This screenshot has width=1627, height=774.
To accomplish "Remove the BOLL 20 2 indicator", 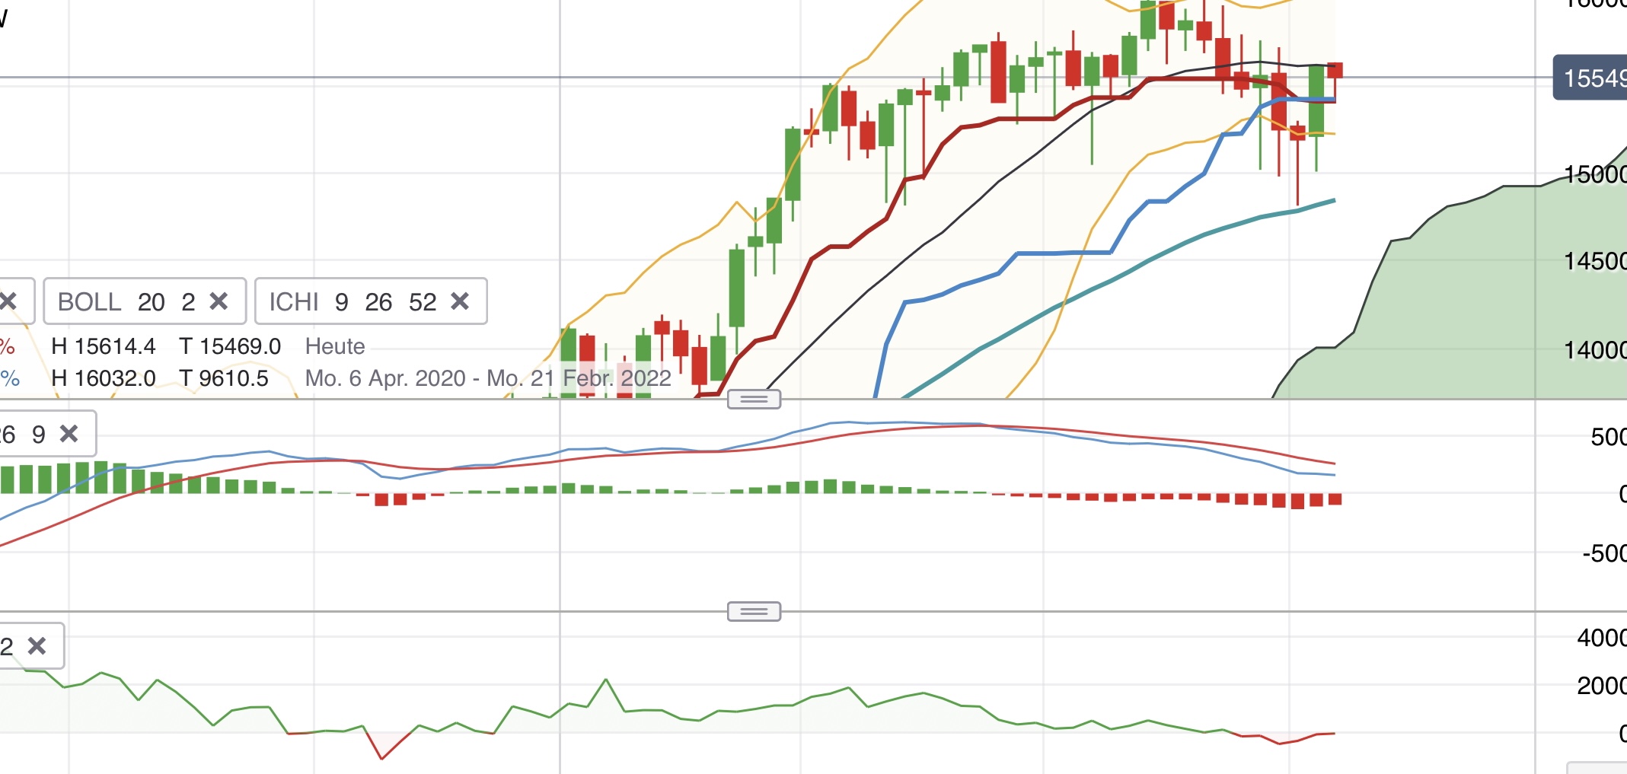I will pos(219,301).
